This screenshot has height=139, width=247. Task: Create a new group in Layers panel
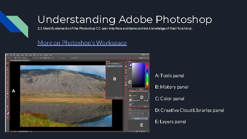coord(142,131)
